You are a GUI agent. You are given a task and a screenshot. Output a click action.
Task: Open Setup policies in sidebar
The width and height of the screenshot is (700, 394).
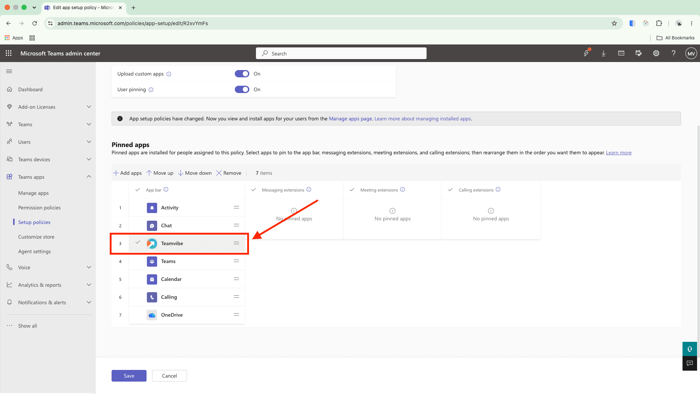click(x=34, y=223)
